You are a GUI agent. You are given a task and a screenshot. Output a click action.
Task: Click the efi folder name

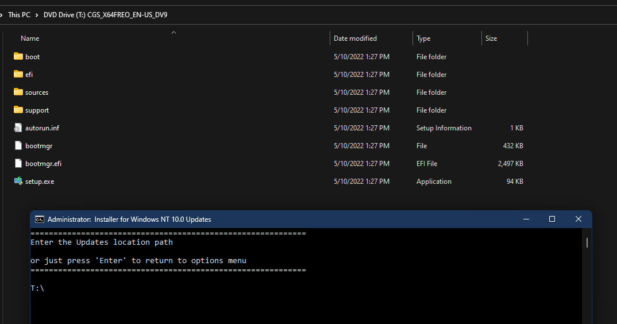[29, 75]
